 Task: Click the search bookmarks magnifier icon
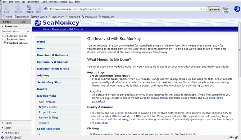pos(28,31)
